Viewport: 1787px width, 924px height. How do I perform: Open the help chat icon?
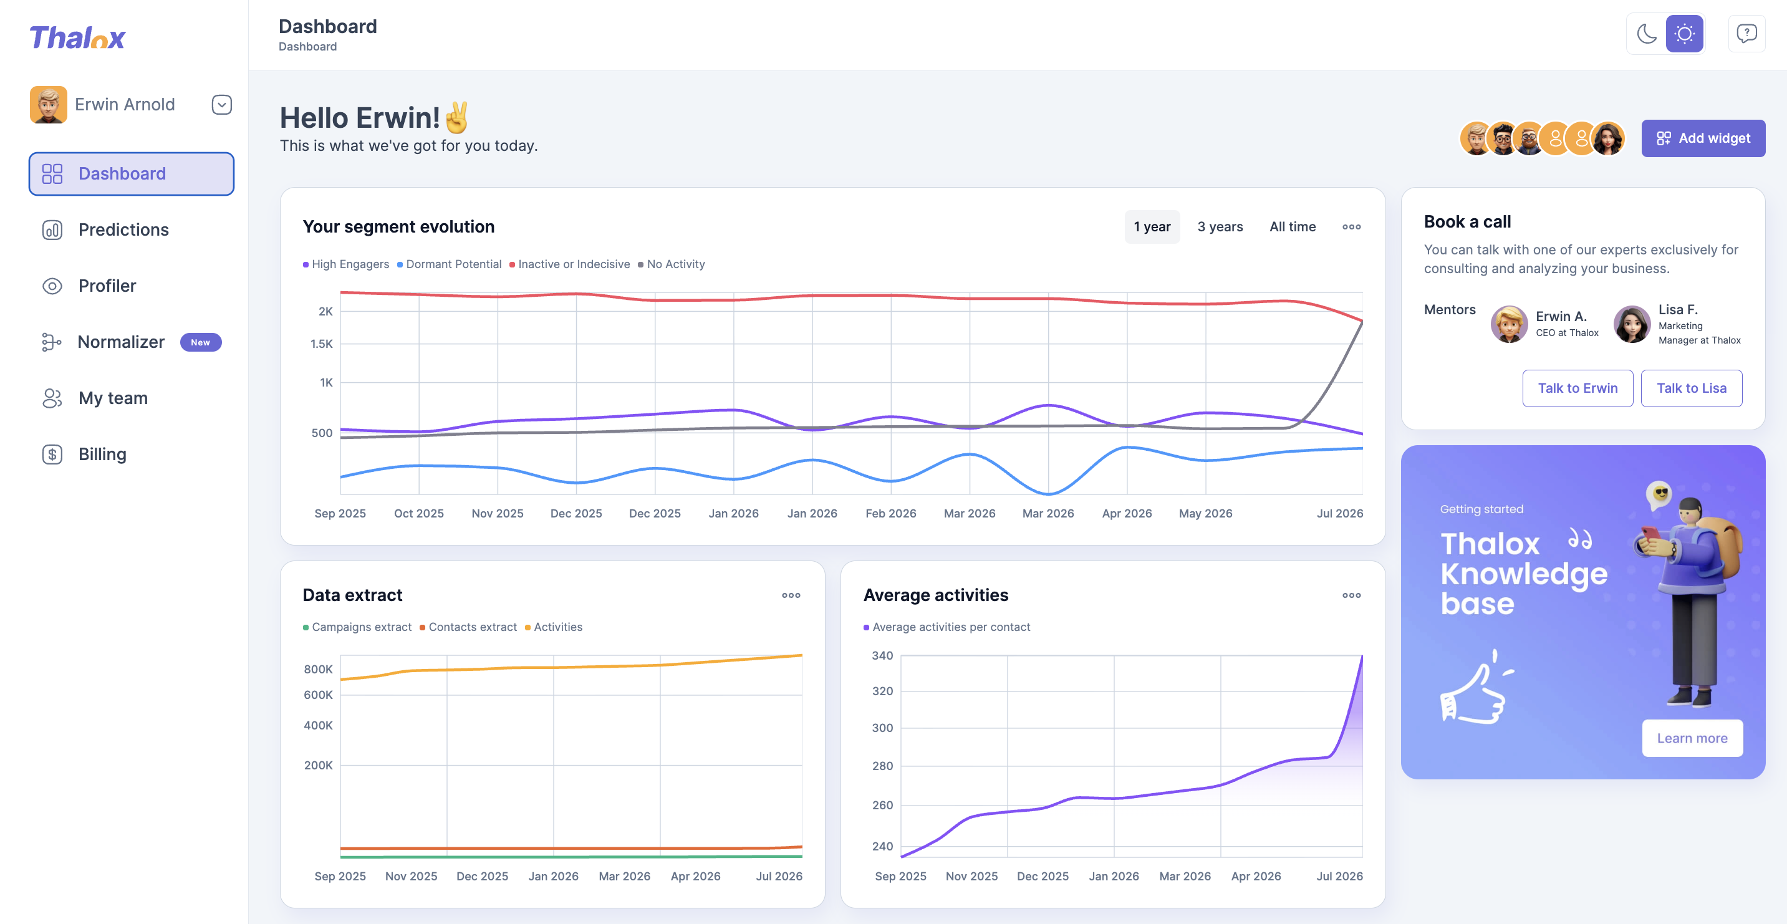click(1746, 33)
